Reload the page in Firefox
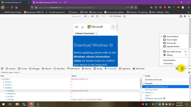The height and width of the screenshot is (107, 191). pos(12,7)
